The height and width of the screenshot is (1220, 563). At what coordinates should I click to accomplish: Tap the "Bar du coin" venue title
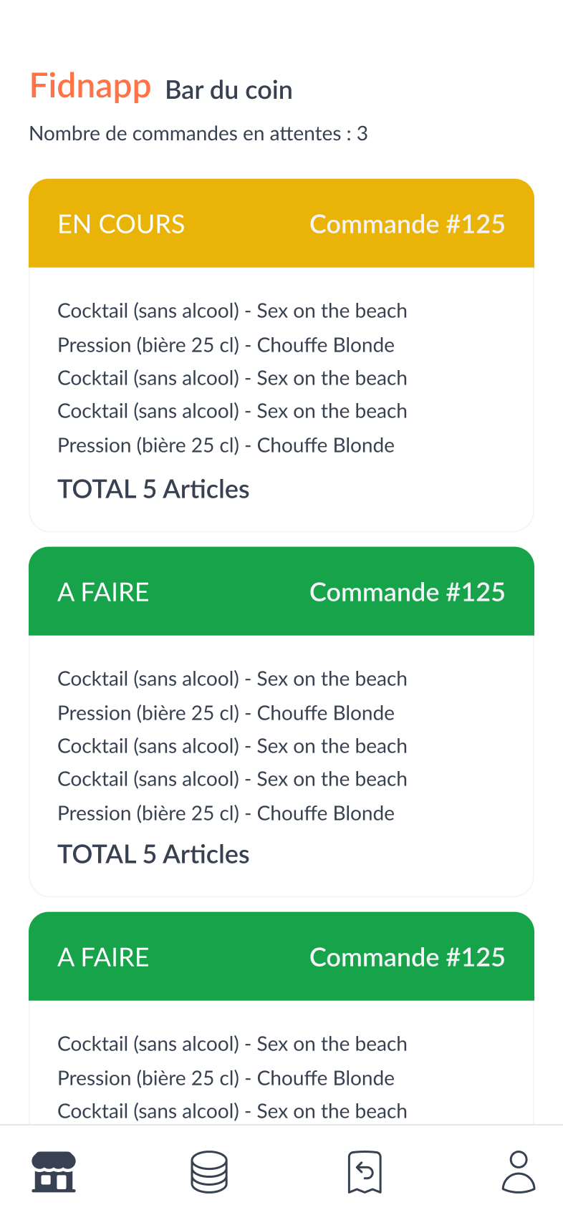(x=228, y=90)
